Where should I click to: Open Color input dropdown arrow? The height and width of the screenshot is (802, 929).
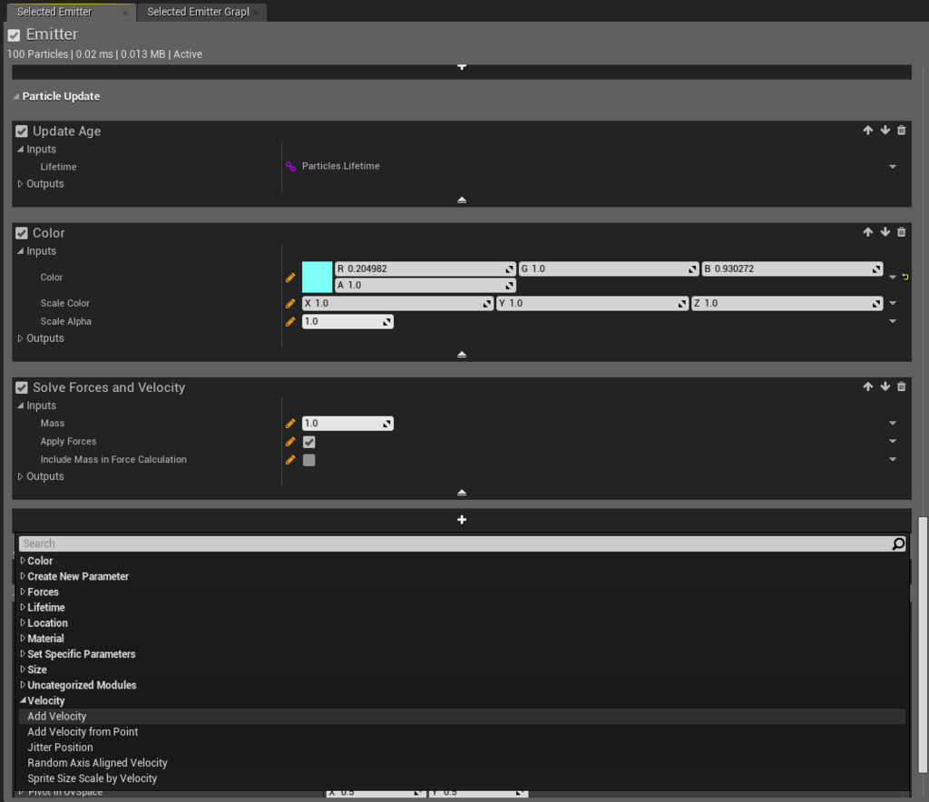click(893, 278)
